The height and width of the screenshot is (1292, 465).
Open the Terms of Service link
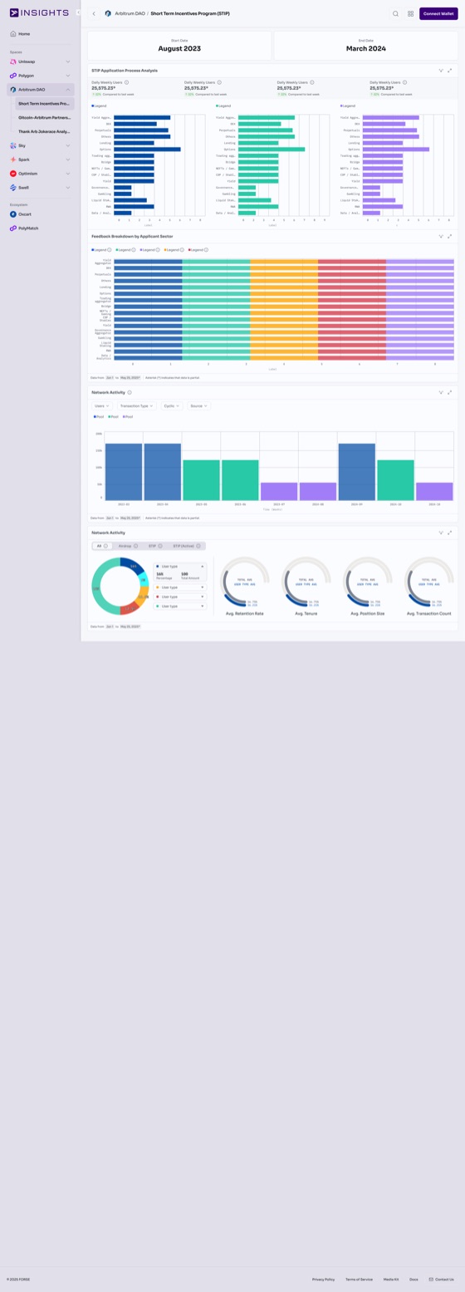pos(360,1280)
